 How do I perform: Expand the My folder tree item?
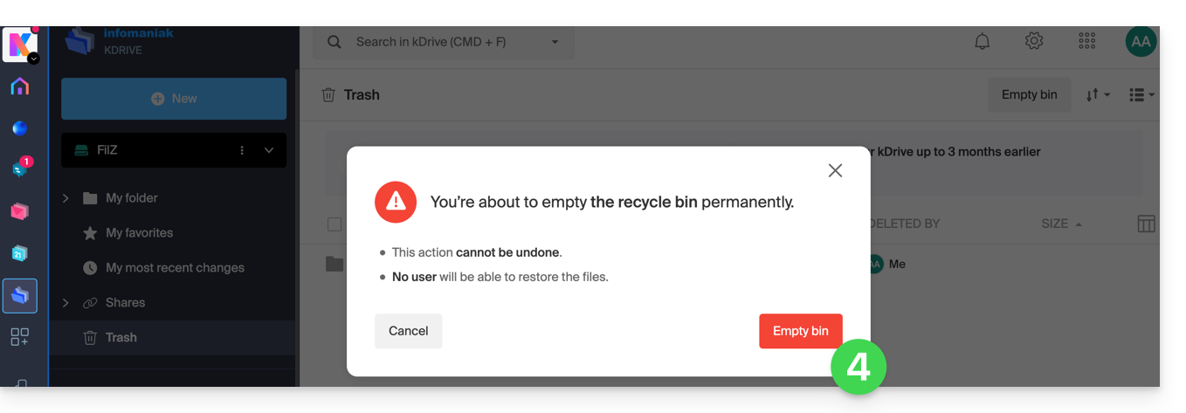[x=66, y=198]
